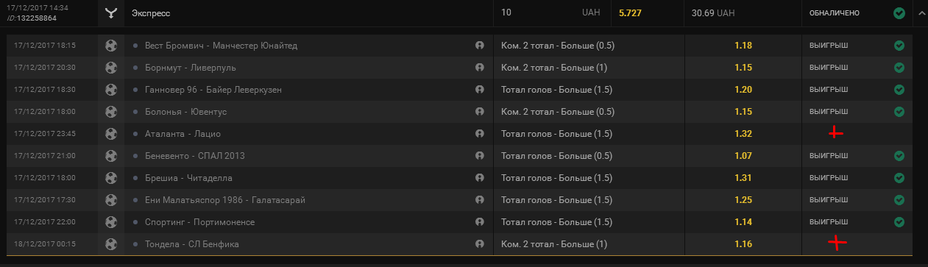Click green win checkmark for Ганновер 96 row

(x=899, y=90)
